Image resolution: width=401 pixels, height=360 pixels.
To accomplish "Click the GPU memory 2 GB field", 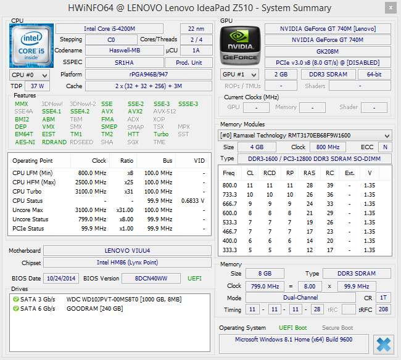I will (281, 75).
